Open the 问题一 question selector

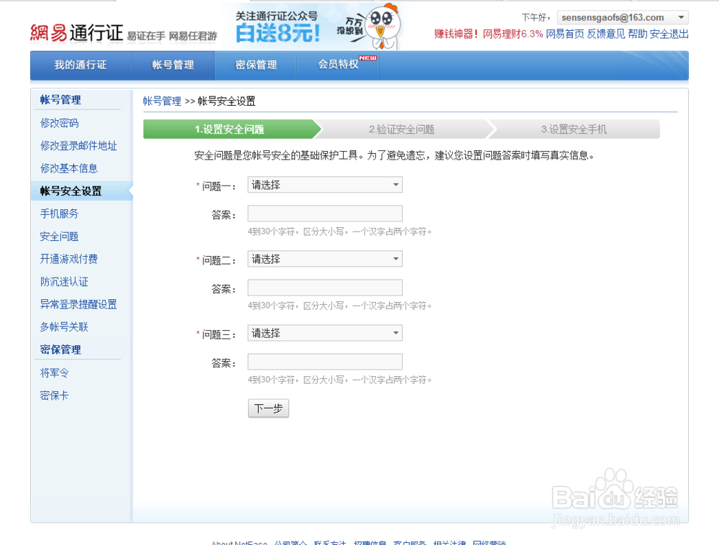tap(324, 185)
